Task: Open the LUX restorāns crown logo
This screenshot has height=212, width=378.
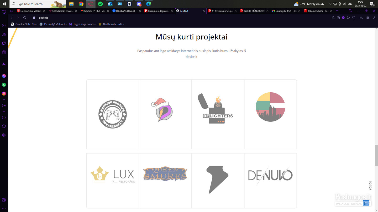Action: (x=113, y=174)
